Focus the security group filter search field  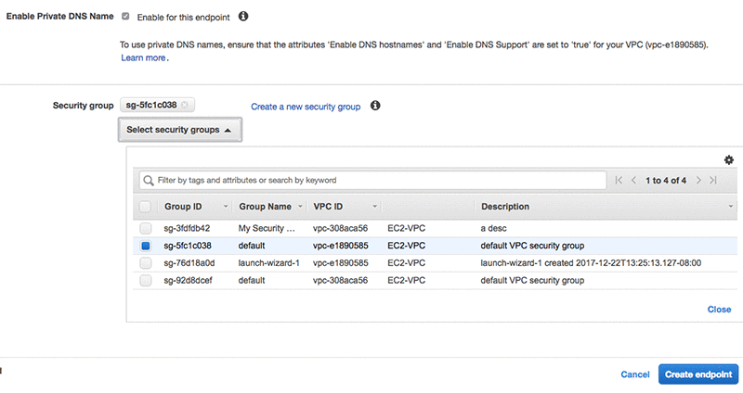pyautogui.click(x=371, y=180)
